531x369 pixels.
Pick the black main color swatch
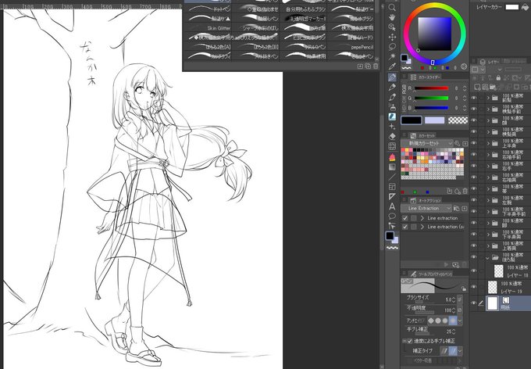tap(412, 120)
